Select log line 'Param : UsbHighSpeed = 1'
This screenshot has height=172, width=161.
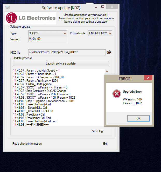37,71
